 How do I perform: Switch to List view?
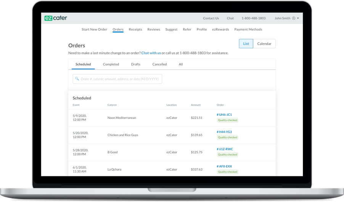click(246, 44)
